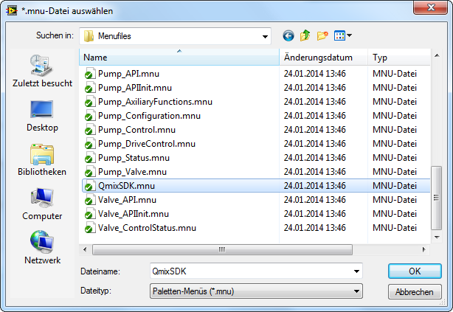Image resolution: width=453 pixels, height=312 pixels.
Task: Select the Pump_Configuration.mnu file name
Action: coord(149,116)
